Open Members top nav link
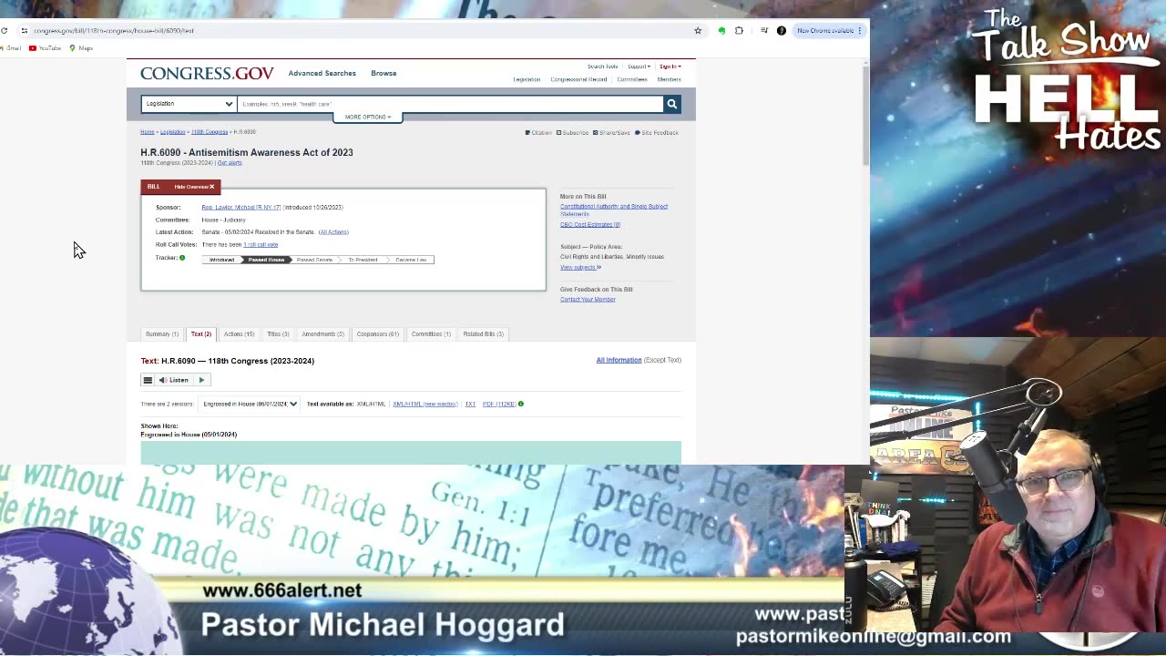 point(670,79)
